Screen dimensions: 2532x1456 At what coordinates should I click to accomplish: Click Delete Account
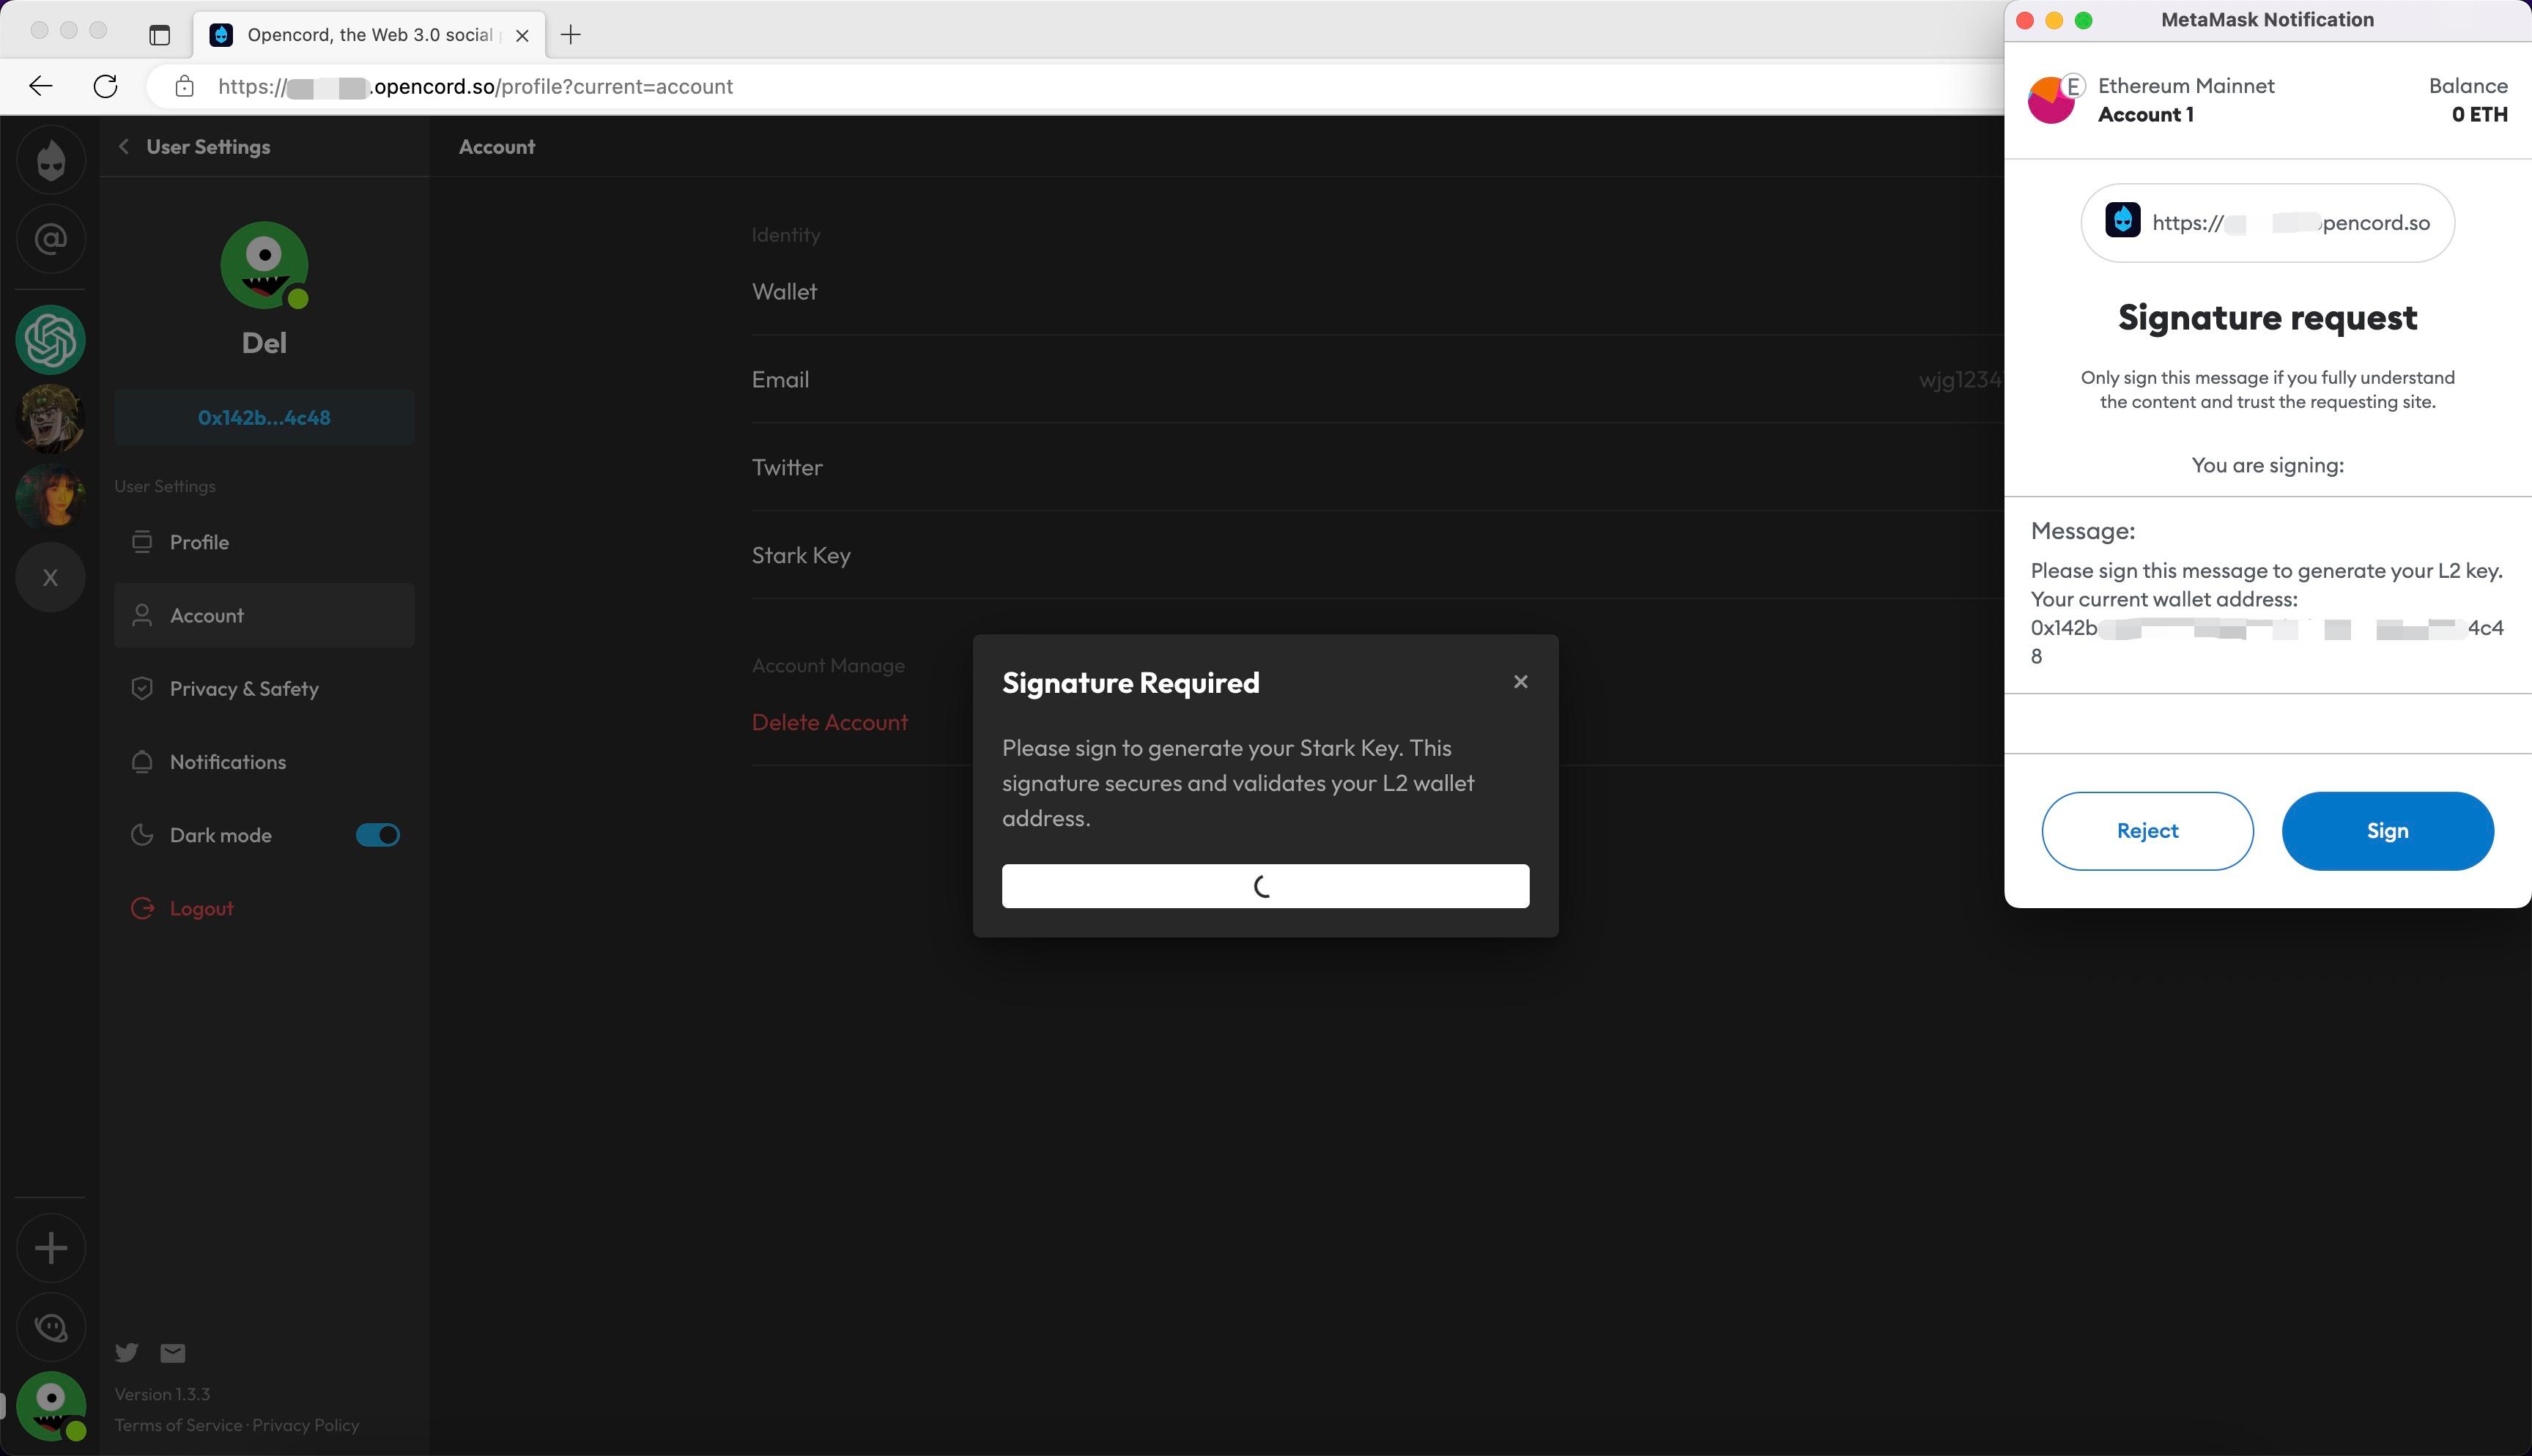pos(830,722)
